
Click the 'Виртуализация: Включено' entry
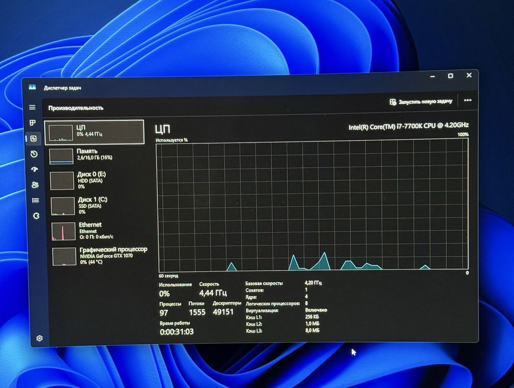[x=286, y=310]
